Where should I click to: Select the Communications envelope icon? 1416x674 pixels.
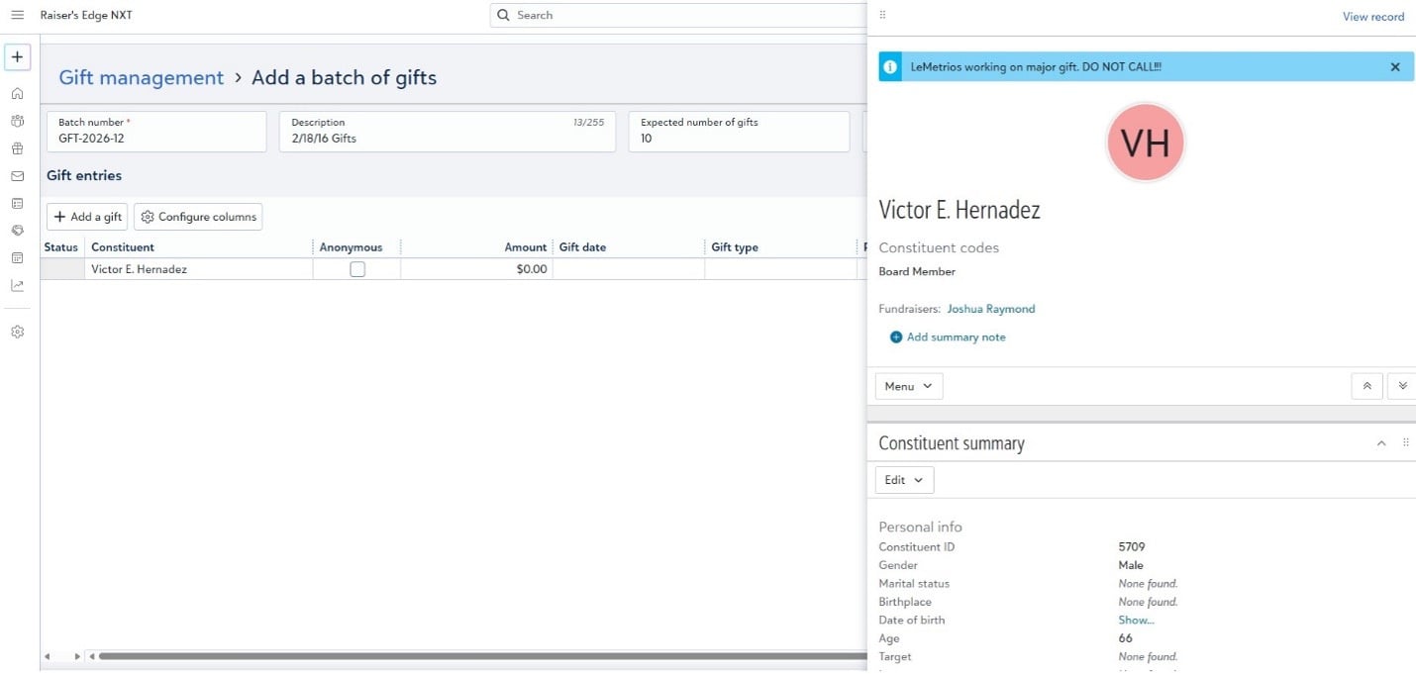click(17, 175)
